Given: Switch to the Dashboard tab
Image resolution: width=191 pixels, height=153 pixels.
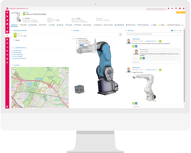Looking at the screenshot, I should pyautogui.click(x=14, y=25).
